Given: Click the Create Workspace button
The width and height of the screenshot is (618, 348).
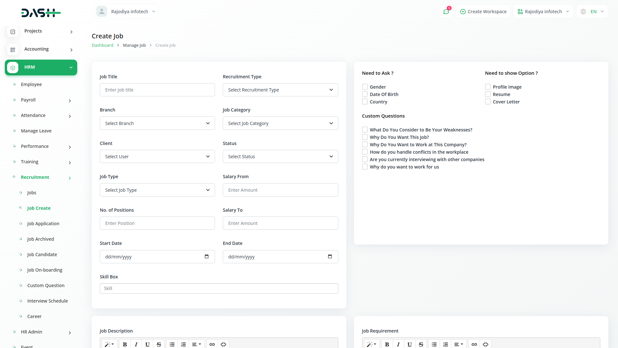Looking at the screenshot, I should pyautogui.click(x=483, y=12).
